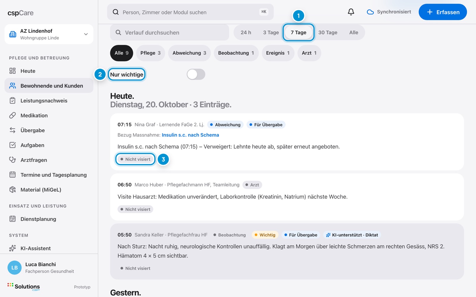Open the KI-Assistent sparkle icon
This screenshot has height=297, width=476.
tap(12, 248)
